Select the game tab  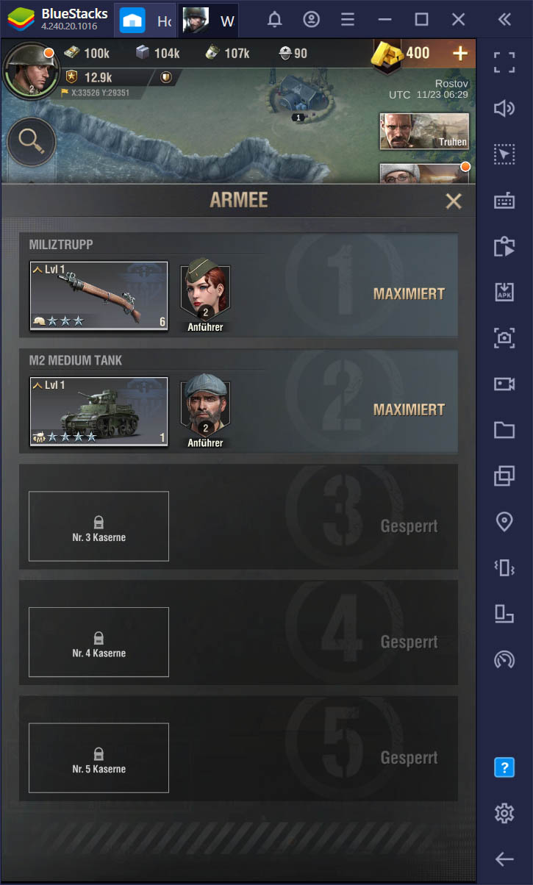click(209, 21)
